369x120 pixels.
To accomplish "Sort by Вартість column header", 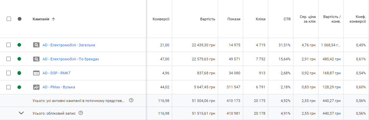I will coord(208,19).
